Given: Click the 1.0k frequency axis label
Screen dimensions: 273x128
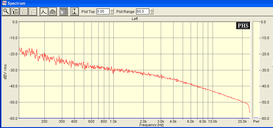Looking at the screenshot, I should (x=113, y=121).
